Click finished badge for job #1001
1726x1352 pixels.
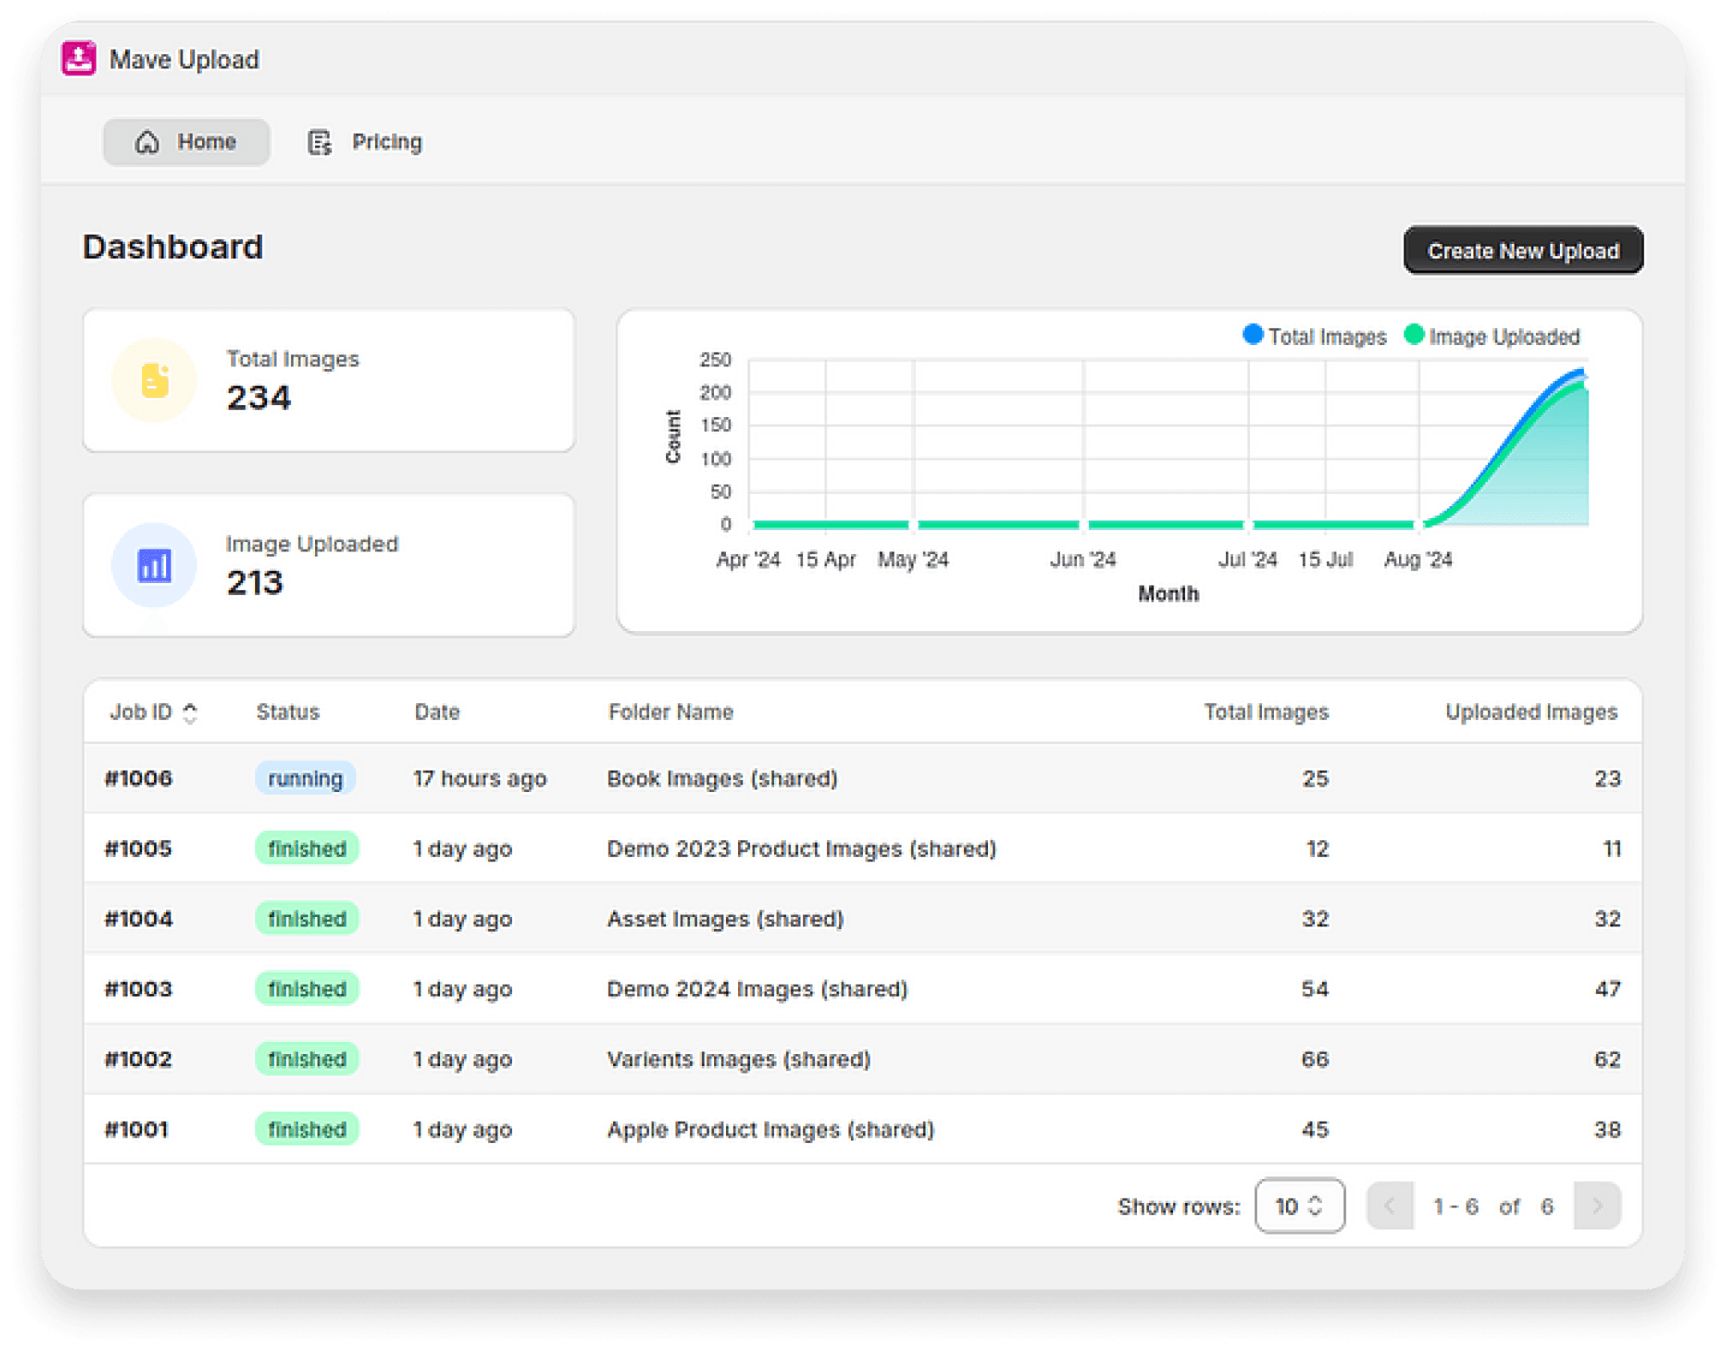coord(307,1129)
